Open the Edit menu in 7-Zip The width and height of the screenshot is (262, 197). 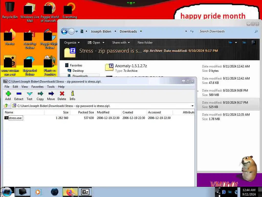click(15, 87)
